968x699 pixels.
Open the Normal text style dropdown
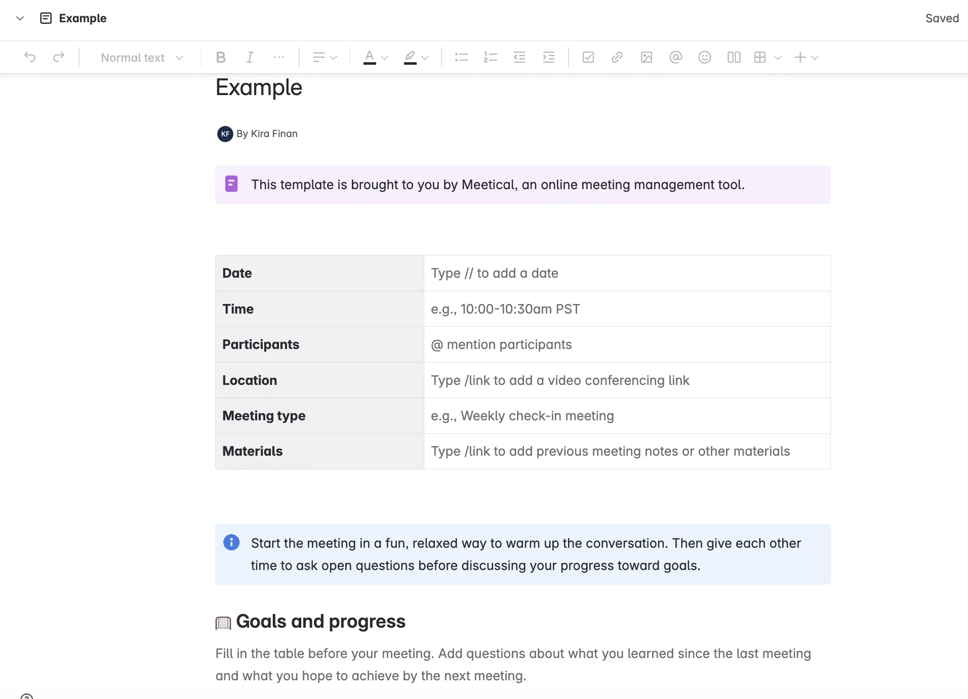142,58
